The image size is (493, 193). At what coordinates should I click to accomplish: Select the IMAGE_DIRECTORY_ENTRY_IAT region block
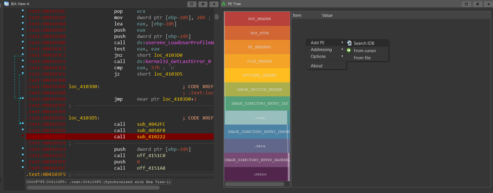point(257,103)
